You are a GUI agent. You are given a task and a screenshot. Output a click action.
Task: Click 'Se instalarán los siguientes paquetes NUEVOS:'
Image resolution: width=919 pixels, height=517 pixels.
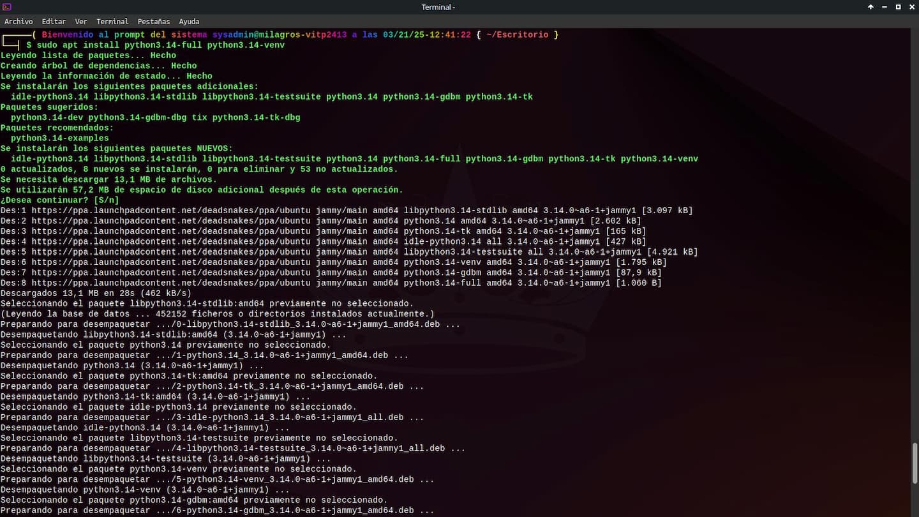click(x=116, y=148)
